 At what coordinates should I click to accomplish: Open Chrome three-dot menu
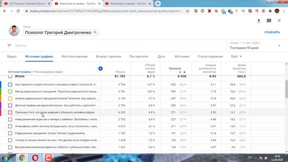pos(284,11)
